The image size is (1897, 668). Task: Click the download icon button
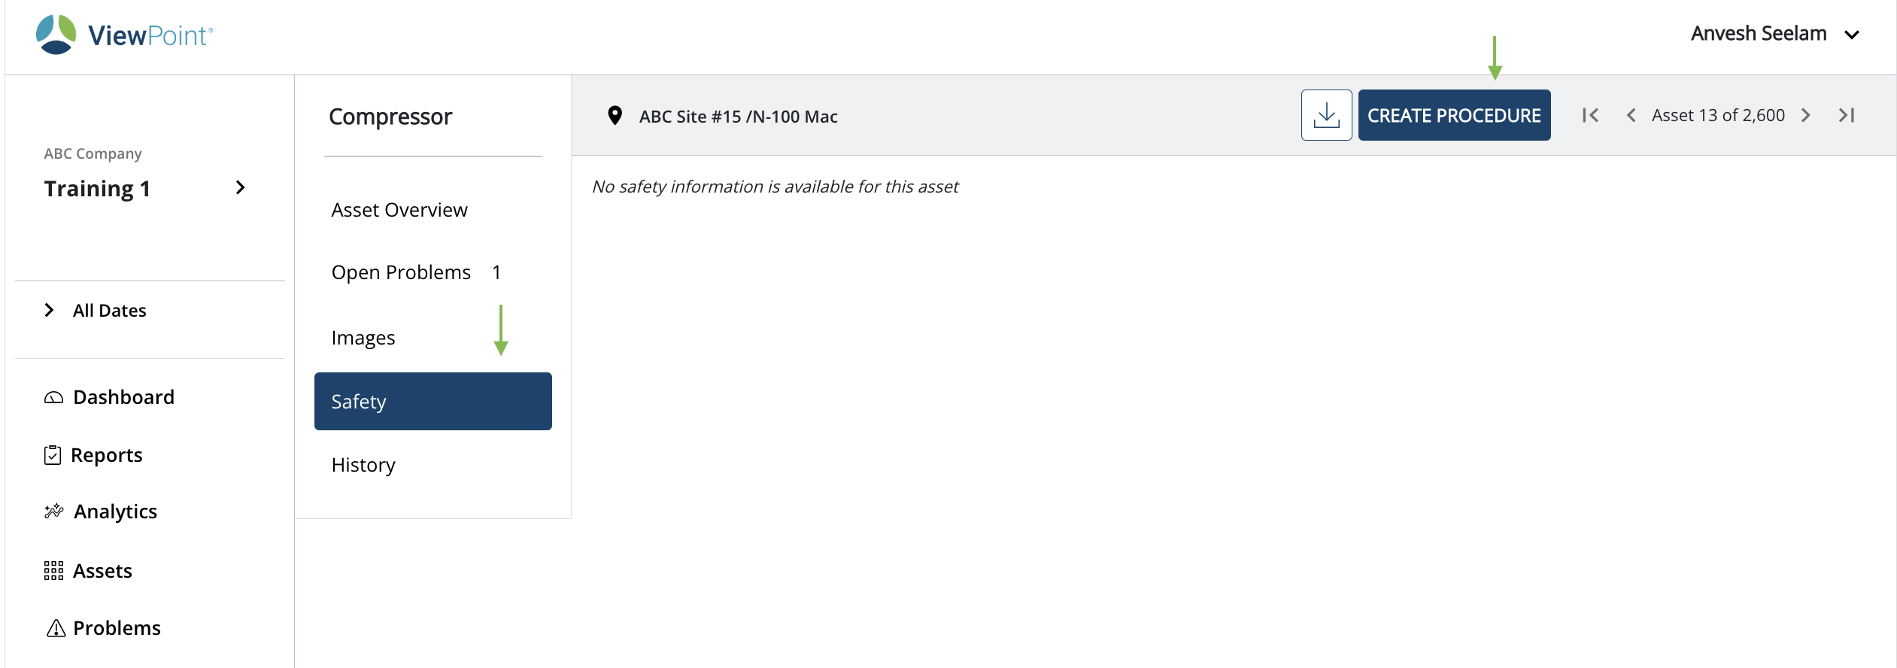pos(1326,115)
